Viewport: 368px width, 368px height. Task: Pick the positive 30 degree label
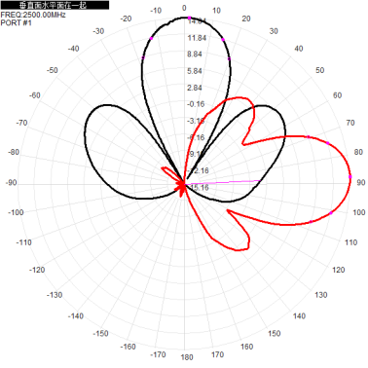click(274, 31)
